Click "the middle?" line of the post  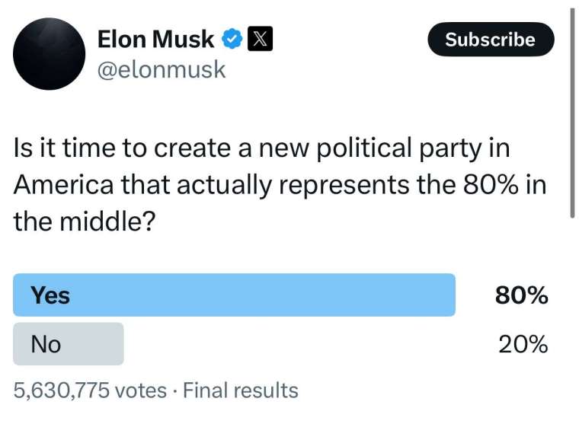click(85, 222)
